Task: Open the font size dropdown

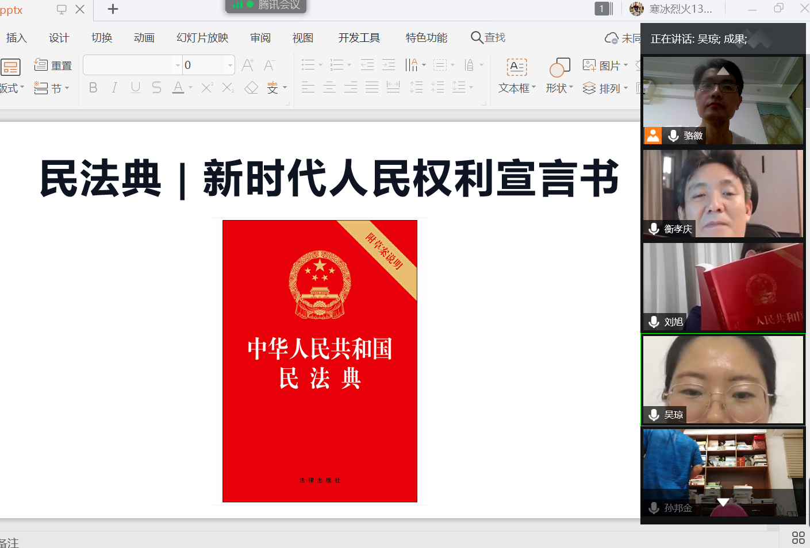Action: [230, 65]
